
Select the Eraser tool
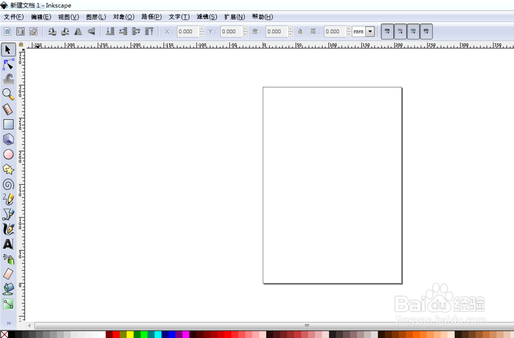(8, 274)
